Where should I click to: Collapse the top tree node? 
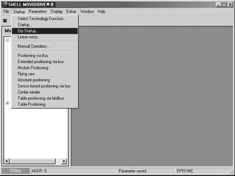pyautogui.click(x=7, y=40)
